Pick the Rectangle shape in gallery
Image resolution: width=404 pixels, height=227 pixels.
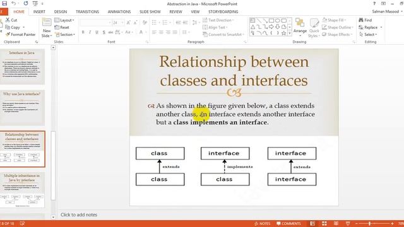pyautogui.click(x=271, y=20)
